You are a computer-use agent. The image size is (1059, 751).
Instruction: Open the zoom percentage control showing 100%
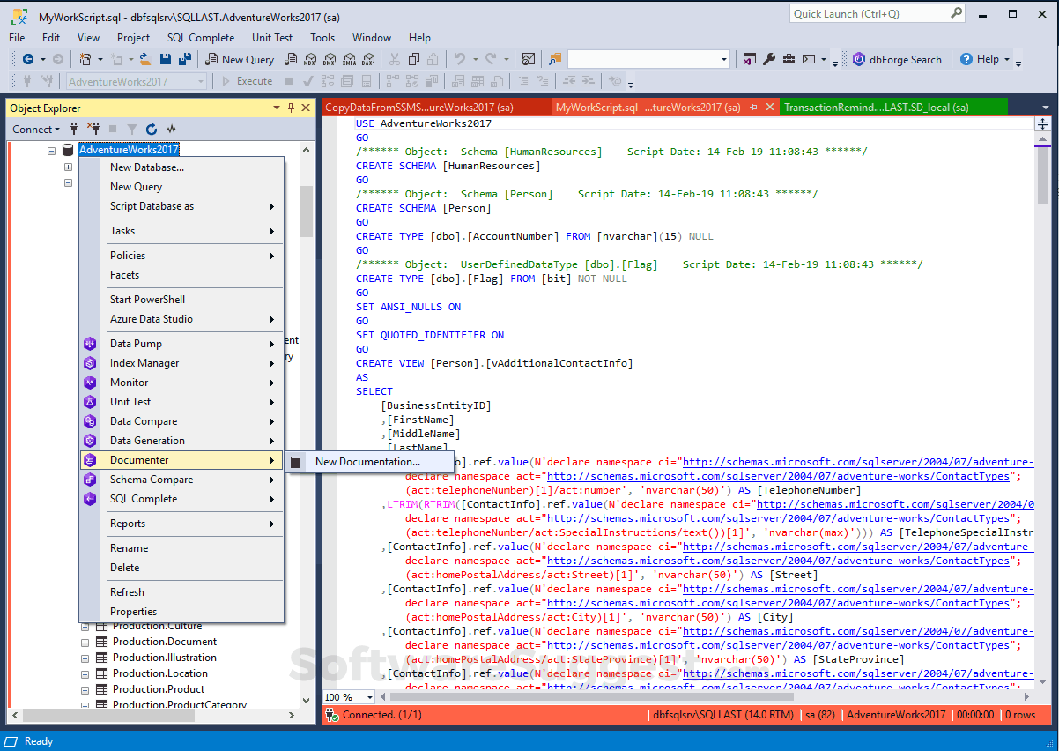pyautogui.click(x=347, y=696)
